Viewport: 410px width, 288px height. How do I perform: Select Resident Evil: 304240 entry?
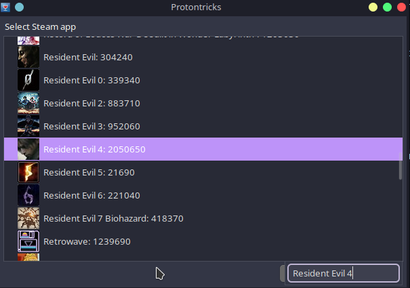pos(203,58)
